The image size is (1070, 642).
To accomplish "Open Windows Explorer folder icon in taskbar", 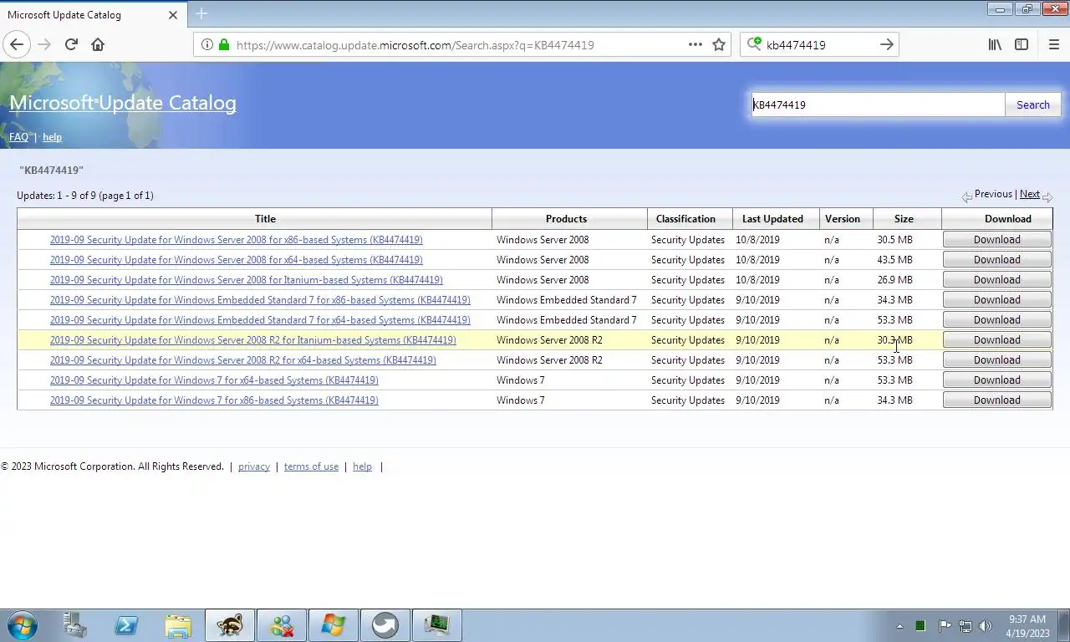I will [x=178, y=625].
